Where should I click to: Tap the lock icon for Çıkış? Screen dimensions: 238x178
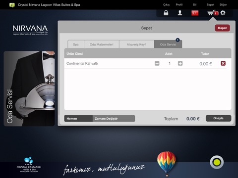pos(166,13)
